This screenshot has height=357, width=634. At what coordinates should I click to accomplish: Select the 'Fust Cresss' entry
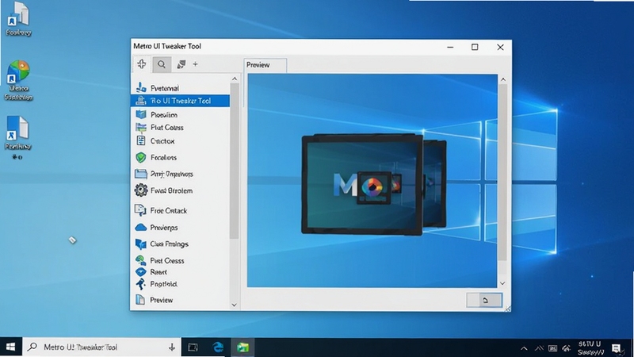pos(167,261)
